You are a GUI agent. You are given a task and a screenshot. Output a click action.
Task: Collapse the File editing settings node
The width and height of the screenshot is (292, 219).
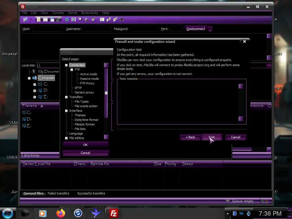point(66,138)
